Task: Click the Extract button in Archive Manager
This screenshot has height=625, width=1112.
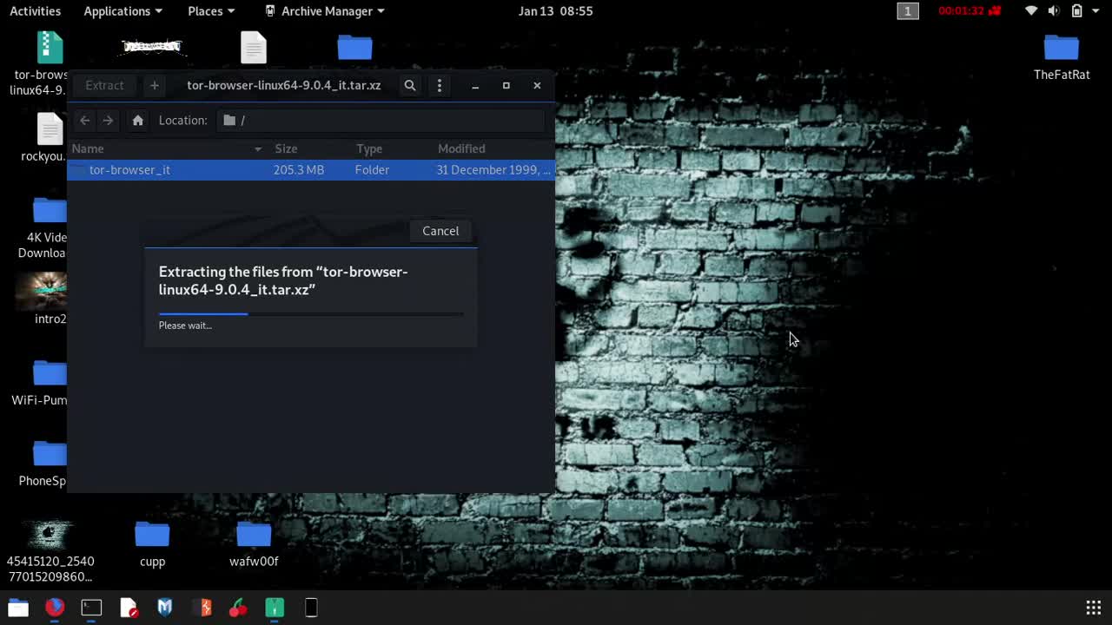Action: 104,85
